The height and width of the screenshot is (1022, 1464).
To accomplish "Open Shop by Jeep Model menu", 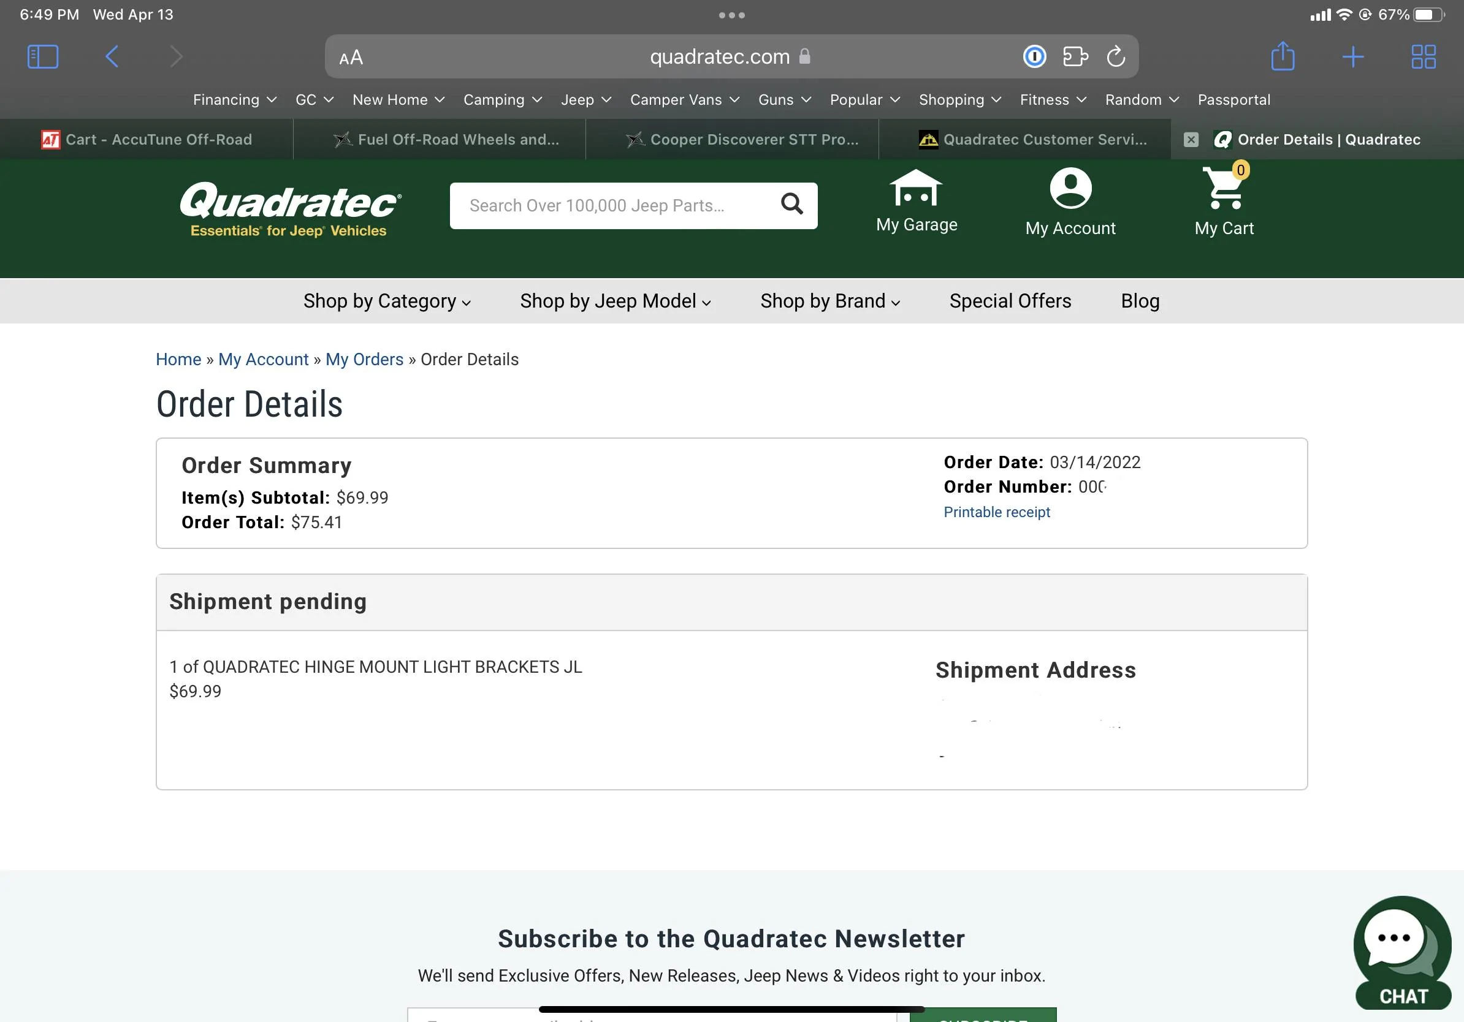I will click(x=616, y=301).
